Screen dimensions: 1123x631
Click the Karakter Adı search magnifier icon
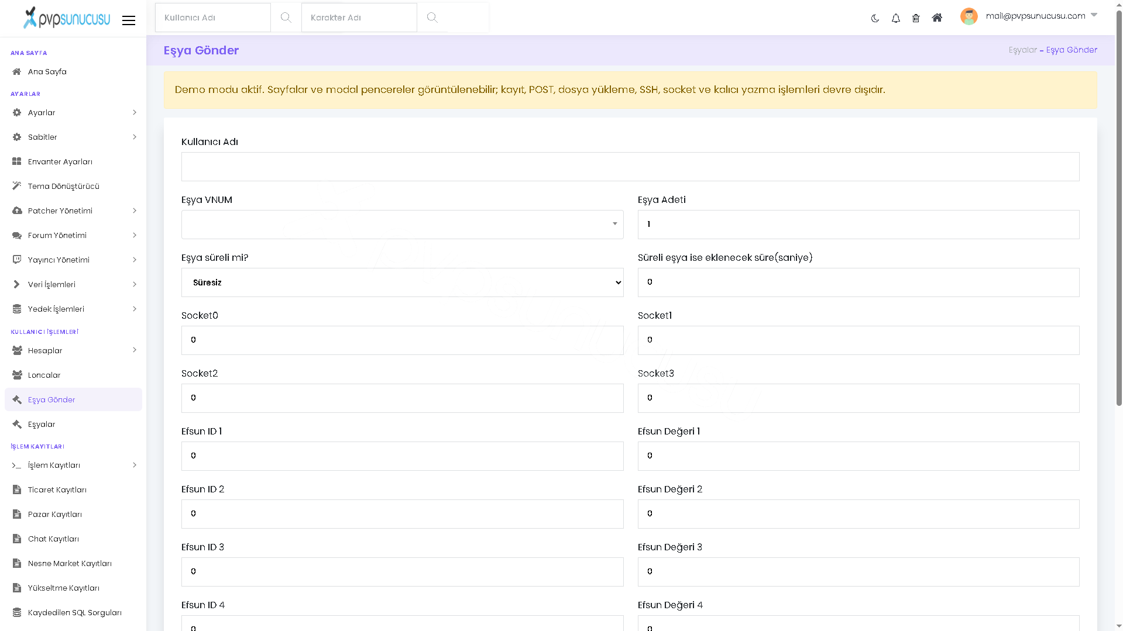(x=432, y=18)
